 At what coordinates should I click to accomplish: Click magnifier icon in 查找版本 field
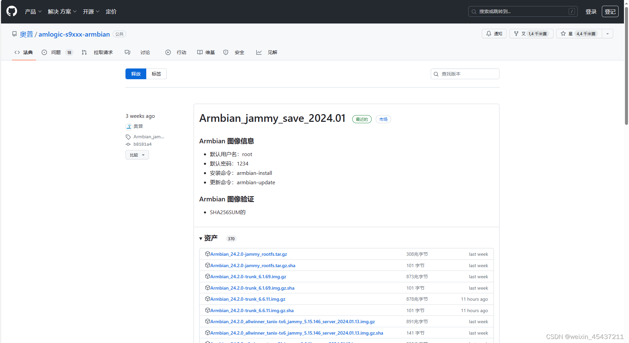(x=436, y=74)
